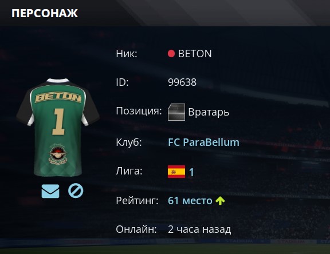Click the green rating up arrow
Viewport: 330px width, 254px height.
pos(220,201)
